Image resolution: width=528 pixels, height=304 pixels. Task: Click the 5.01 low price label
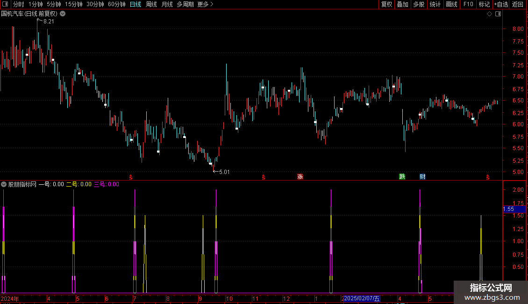pyautogui.click(x=224, y=172)
